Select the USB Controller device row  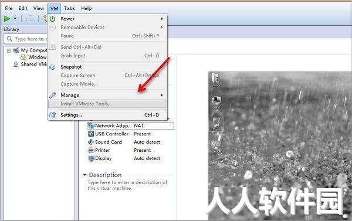click(130, 134)
